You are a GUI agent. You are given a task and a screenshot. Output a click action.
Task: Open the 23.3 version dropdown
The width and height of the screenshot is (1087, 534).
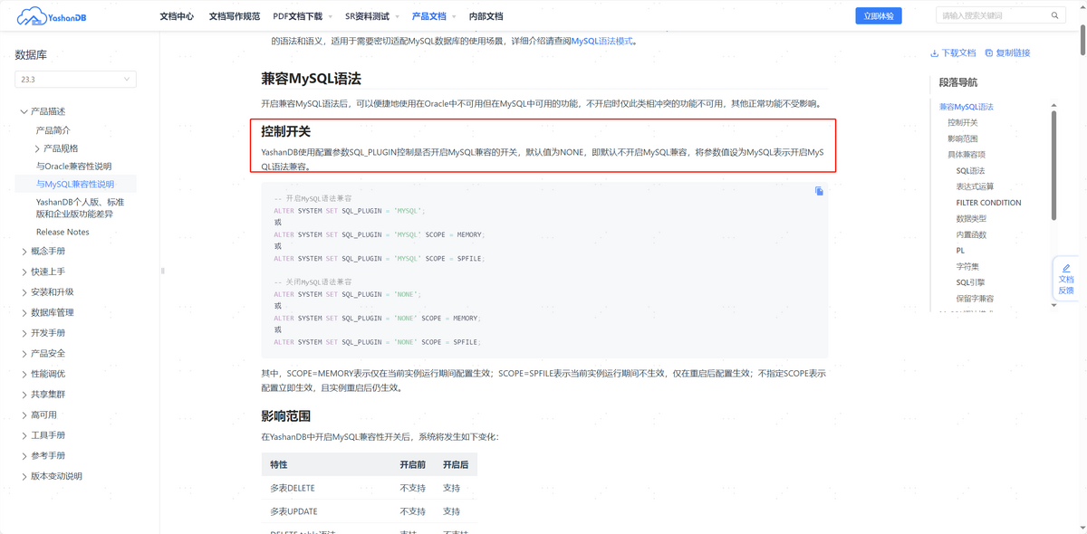[75, 80]
